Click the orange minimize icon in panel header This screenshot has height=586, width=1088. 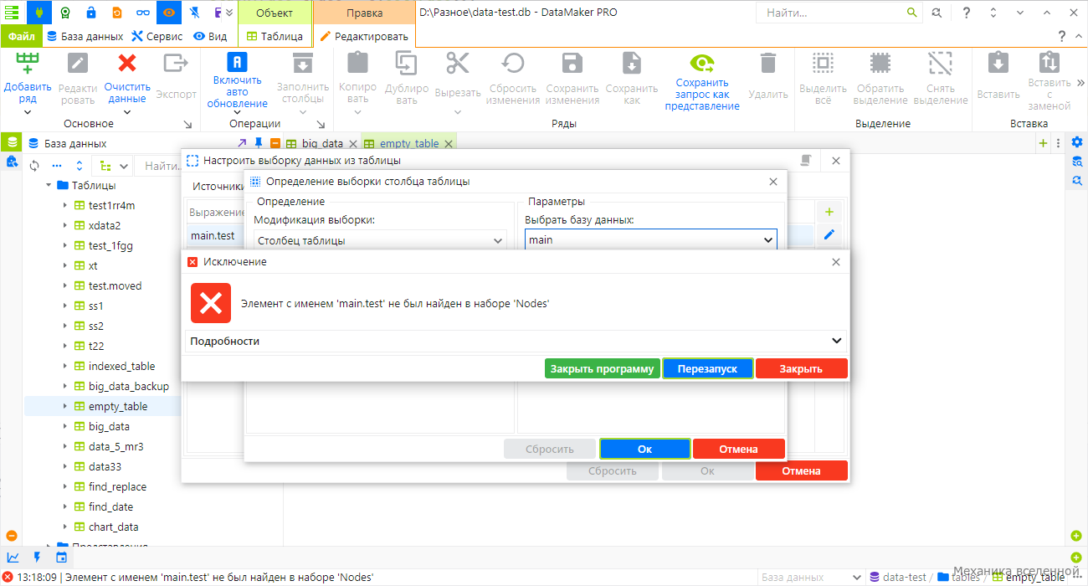[275, 143]
